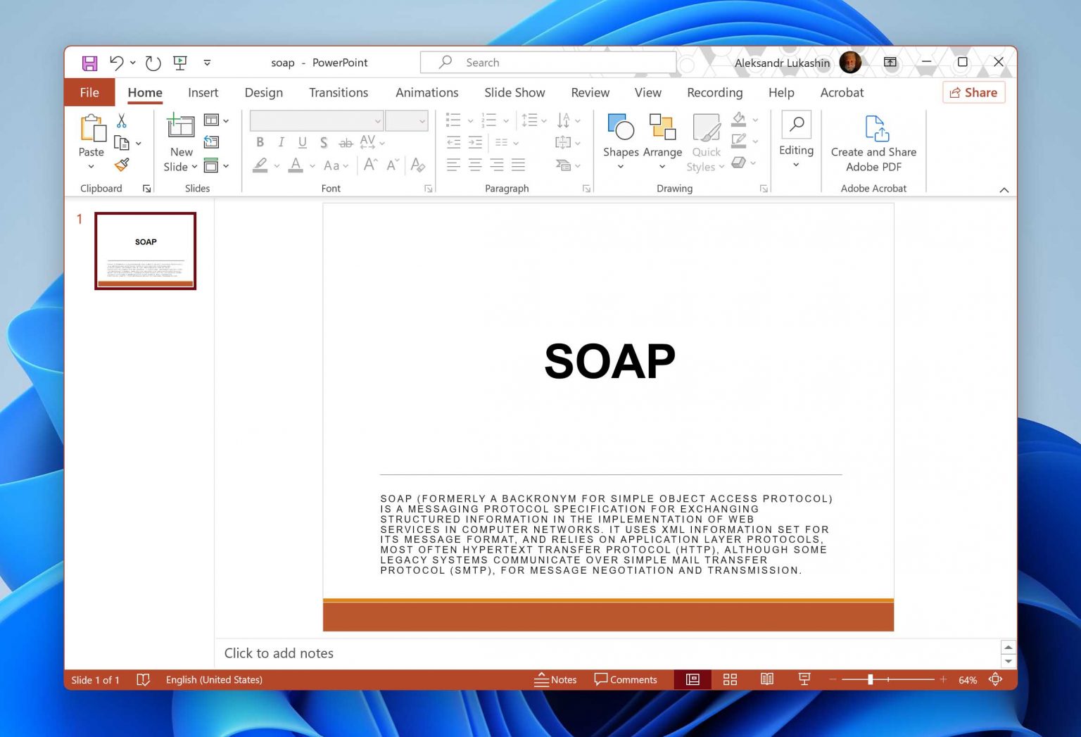Apply italic formatting
Image resolution: width=1081 pixels, height=737 pixels.
point(281,142)
